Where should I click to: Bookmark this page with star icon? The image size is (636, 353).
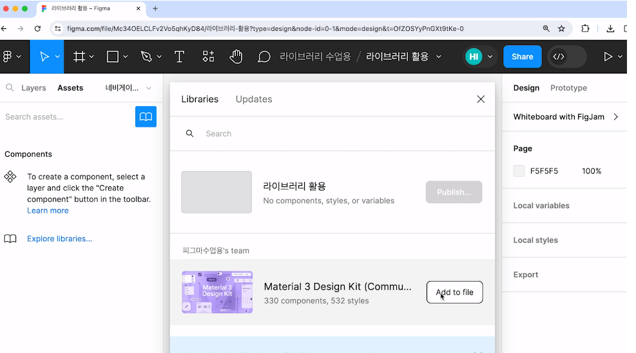[x=561, y=29]
